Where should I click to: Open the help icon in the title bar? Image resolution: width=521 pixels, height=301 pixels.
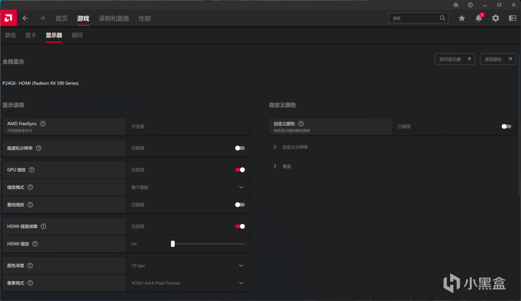[471, 5]
